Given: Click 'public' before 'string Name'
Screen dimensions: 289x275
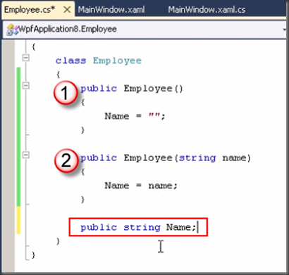Looking at the screenshot, I should point(99,228).
